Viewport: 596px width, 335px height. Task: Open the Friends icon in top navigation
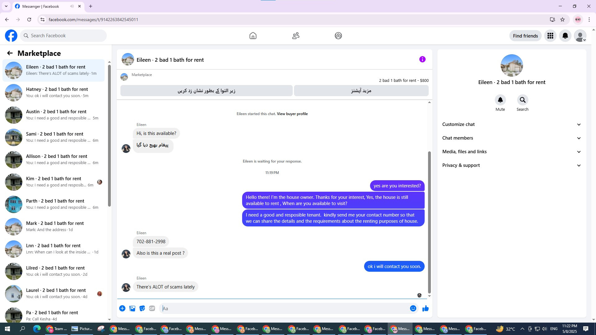point(296,36)
